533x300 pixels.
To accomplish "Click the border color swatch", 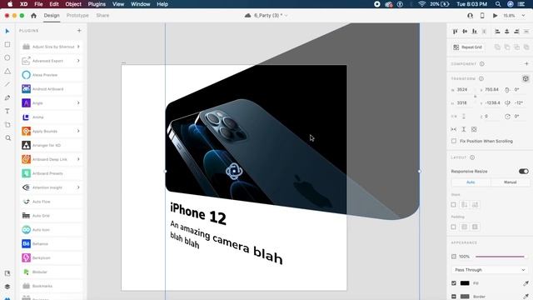I will 465,297.
